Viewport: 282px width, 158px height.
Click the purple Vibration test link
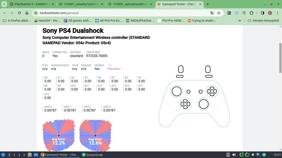click(114, 69)
